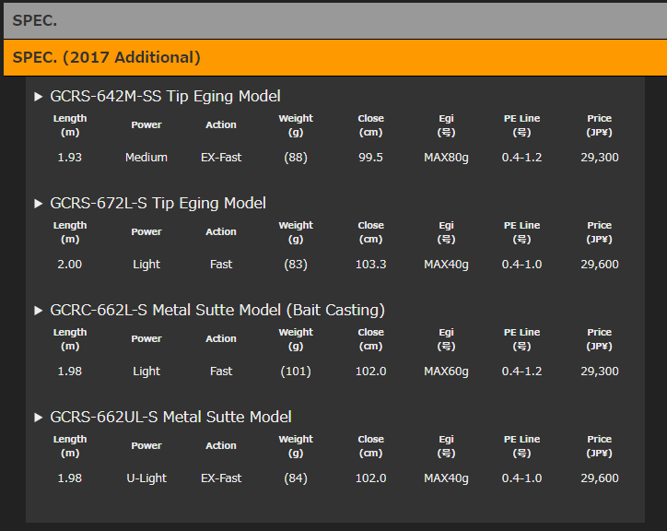
Task: Click triangle beside GCRS-642M-SS Tip Eging Model
Action: coord(39,97)
